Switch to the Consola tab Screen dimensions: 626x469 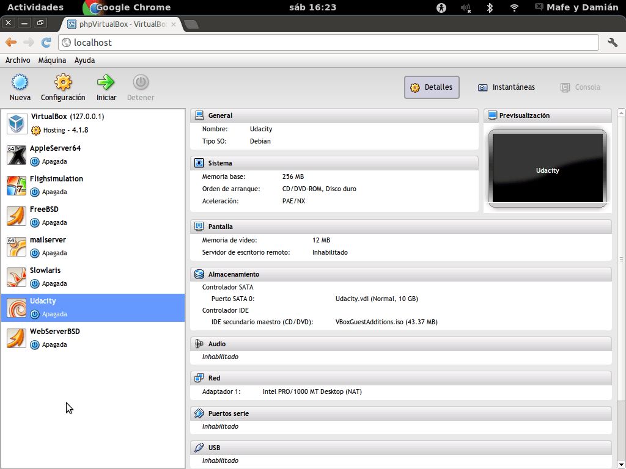(580, 87)
